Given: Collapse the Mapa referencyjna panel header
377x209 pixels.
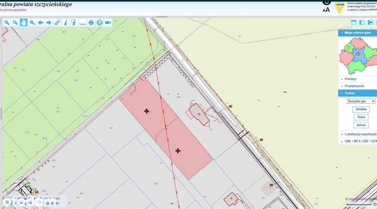Looking at the screenshot, I should (357, 33).
